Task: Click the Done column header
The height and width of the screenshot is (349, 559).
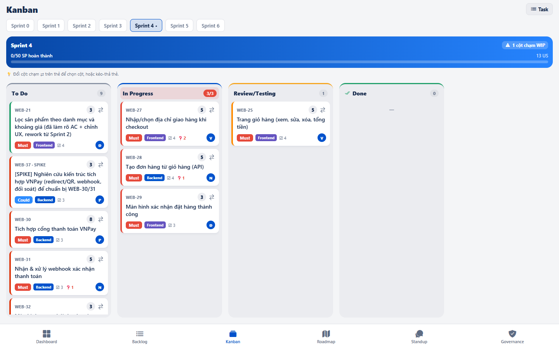Action: click(x=392, y=93)
